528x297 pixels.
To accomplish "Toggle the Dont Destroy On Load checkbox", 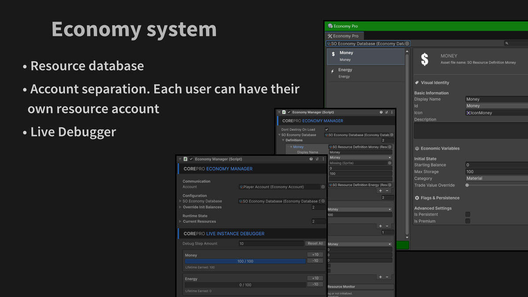I will pyautogui.click(x=326, y=130).
